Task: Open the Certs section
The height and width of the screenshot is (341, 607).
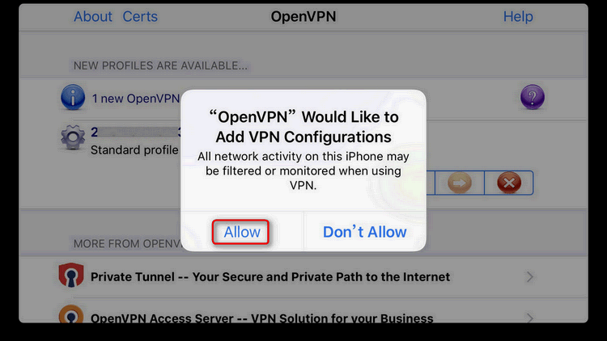Action: click(x=140, y=17)
